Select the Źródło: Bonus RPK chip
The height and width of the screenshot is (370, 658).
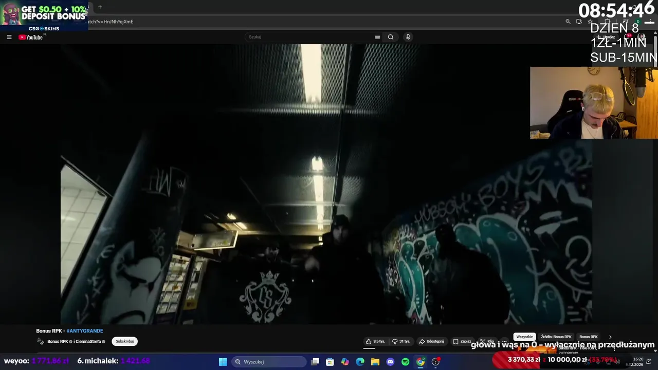pyautogui.click(x=556, y=337)
